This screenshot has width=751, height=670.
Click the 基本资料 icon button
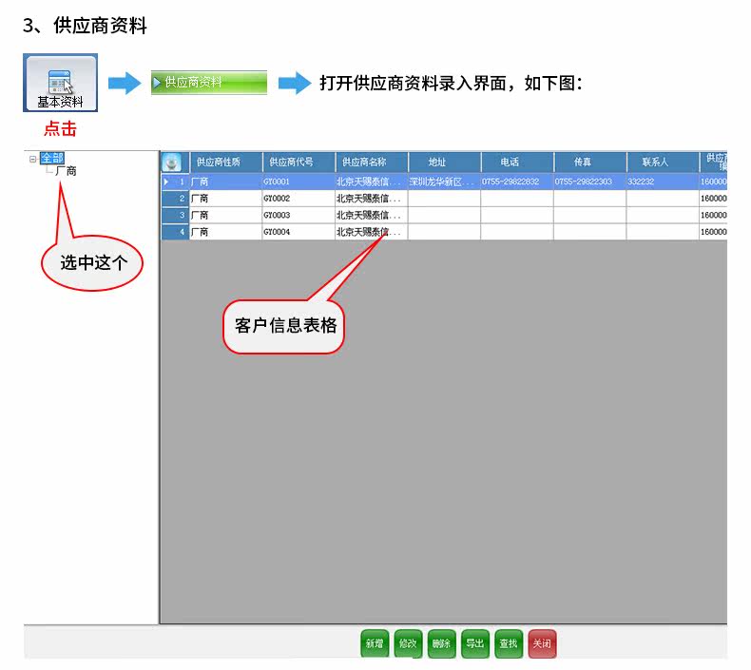click(x=60, y=83)
